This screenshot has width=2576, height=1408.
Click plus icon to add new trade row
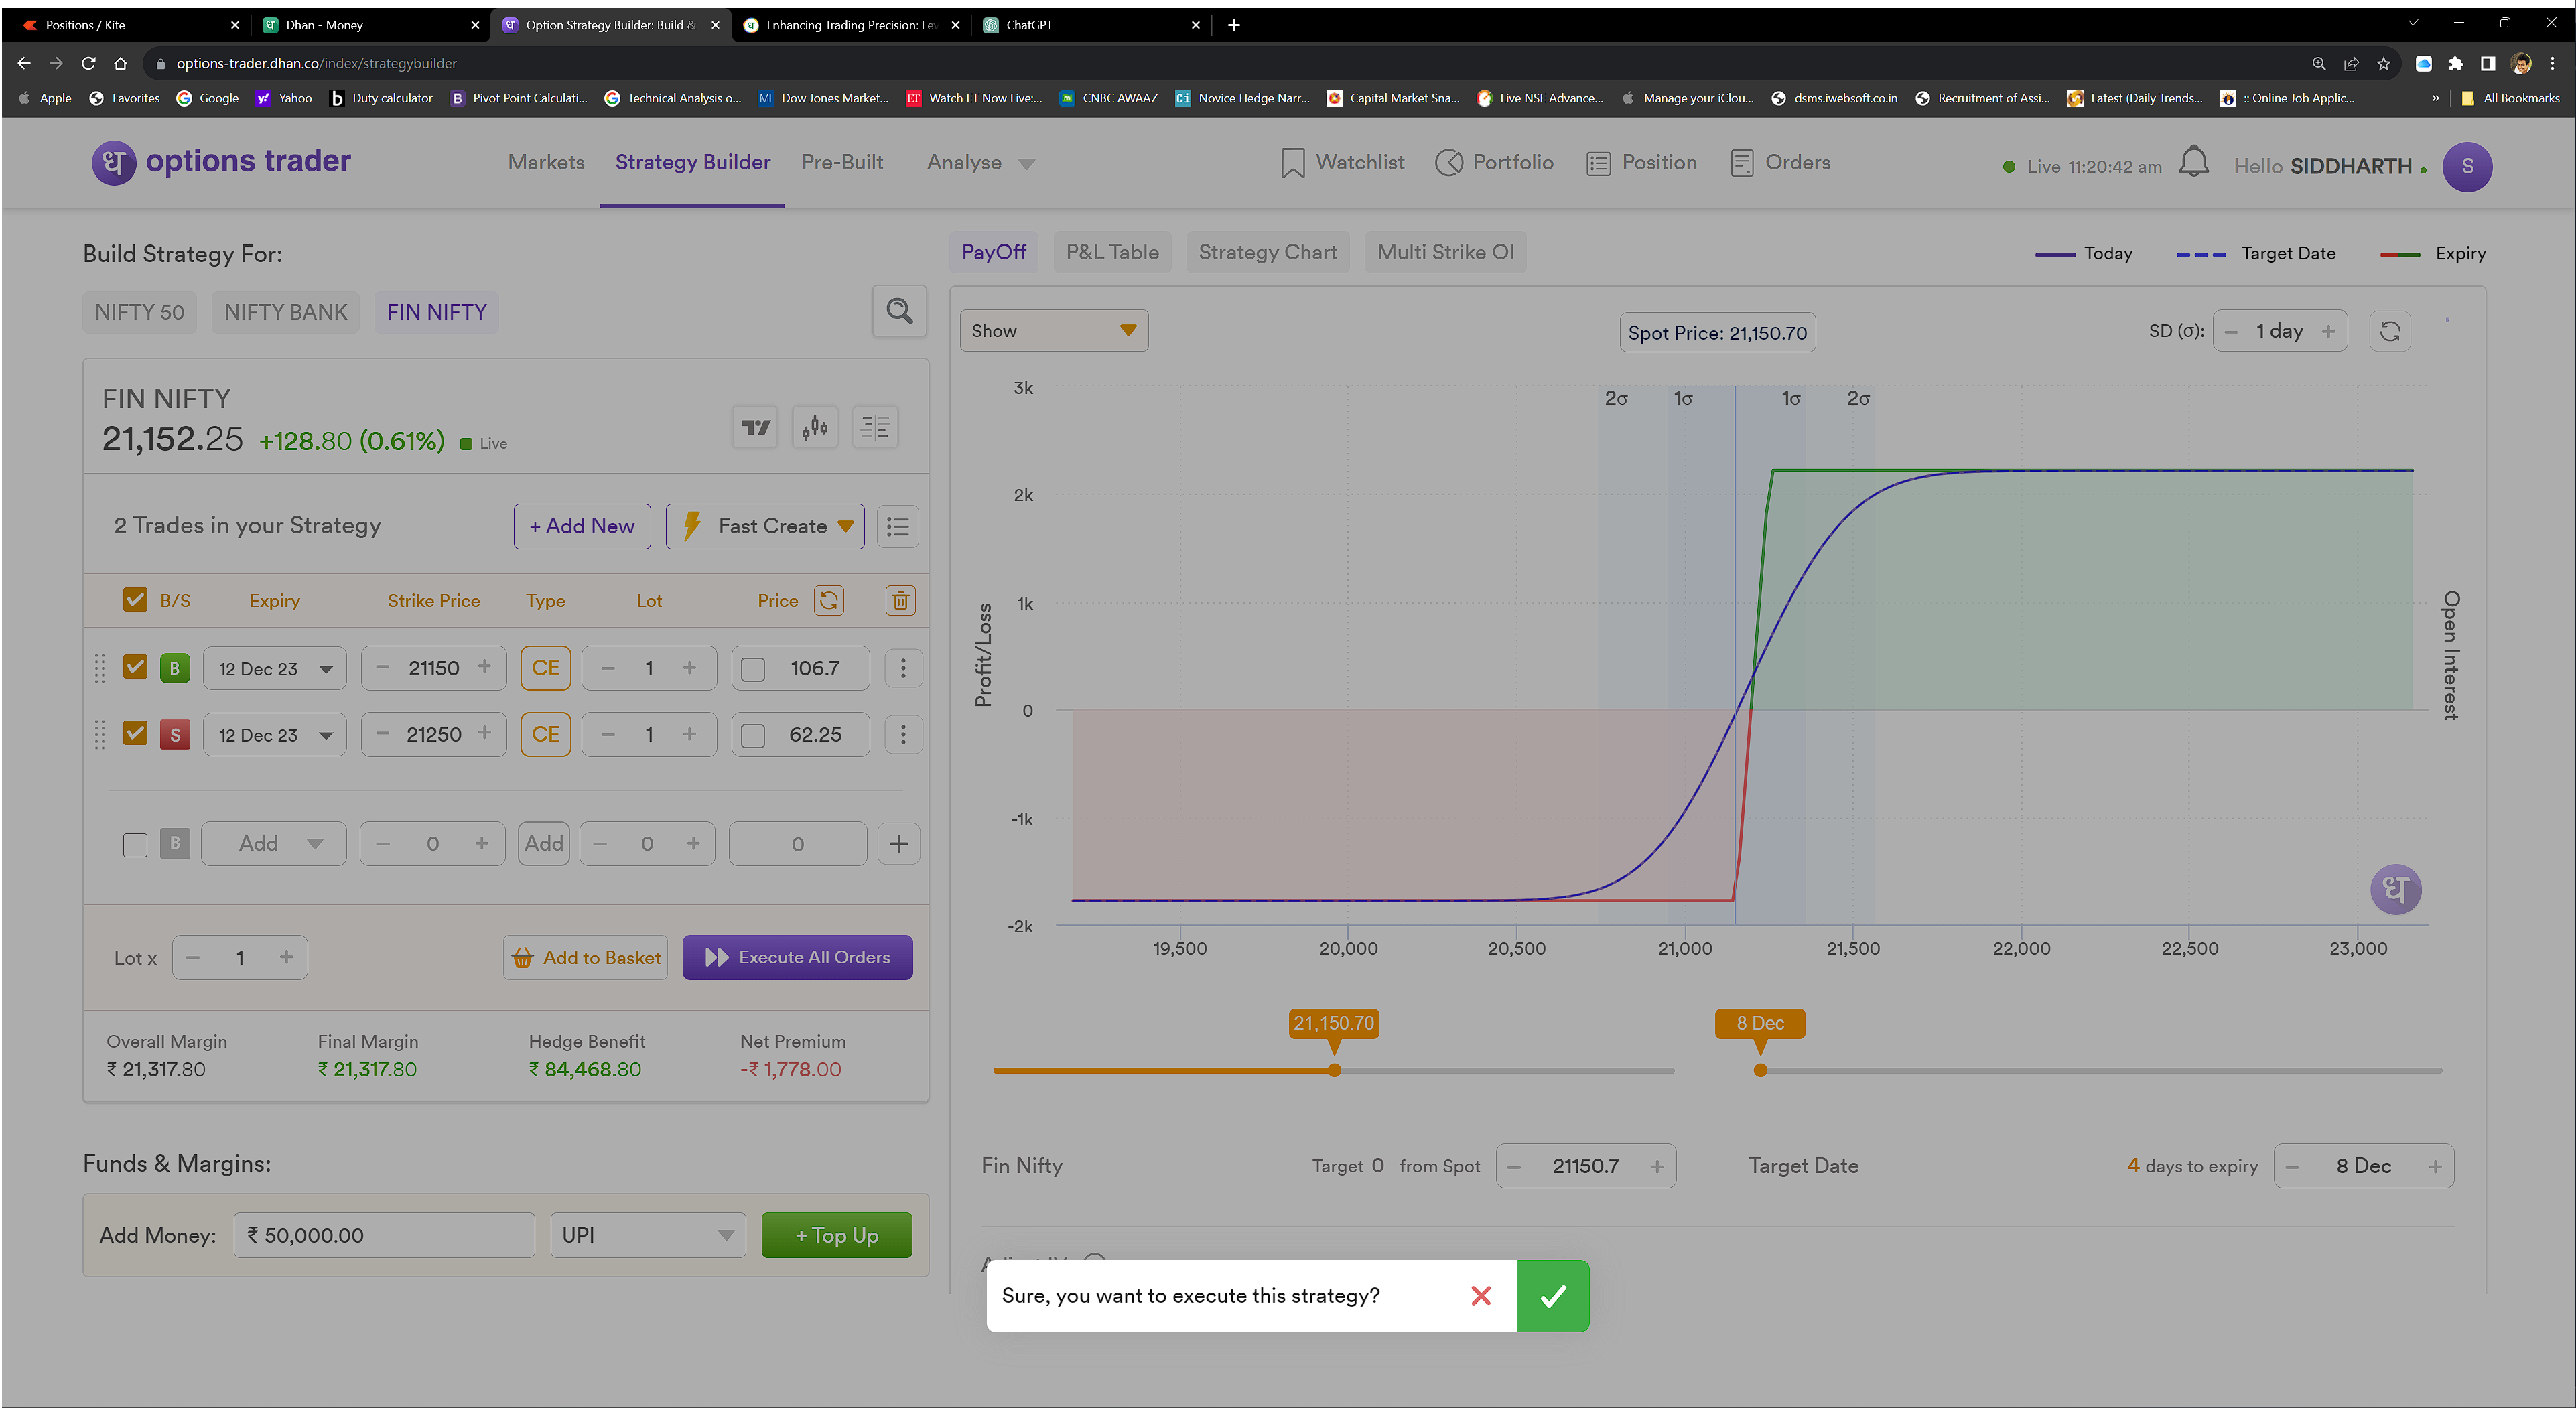898,844
